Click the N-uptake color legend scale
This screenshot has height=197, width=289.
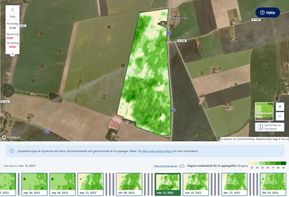click(267, 164)
